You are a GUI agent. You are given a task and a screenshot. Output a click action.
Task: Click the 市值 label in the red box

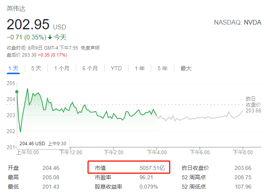pyautogui.click(x=100, y=168)
